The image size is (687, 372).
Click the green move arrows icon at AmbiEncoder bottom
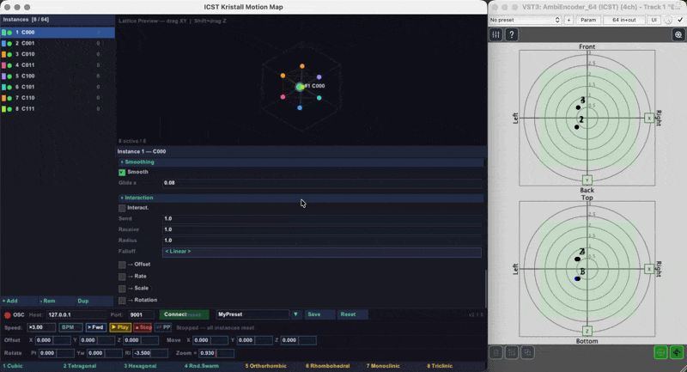click(677, 352)
